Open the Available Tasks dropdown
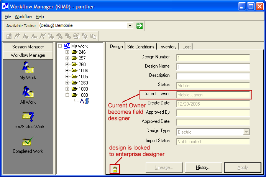 click(x=130, y=26)
